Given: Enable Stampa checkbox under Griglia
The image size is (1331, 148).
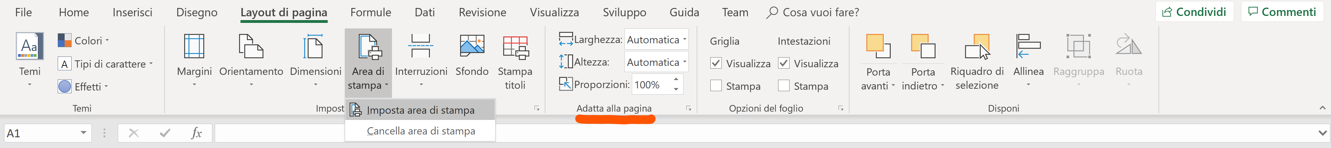Looking at the screenshot, I should tap(716, 86).
